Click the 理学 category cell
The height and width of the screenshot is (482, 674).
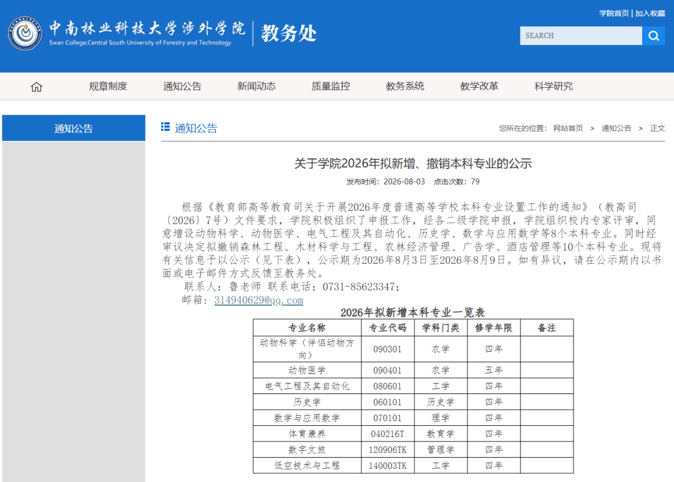(441, 418)
